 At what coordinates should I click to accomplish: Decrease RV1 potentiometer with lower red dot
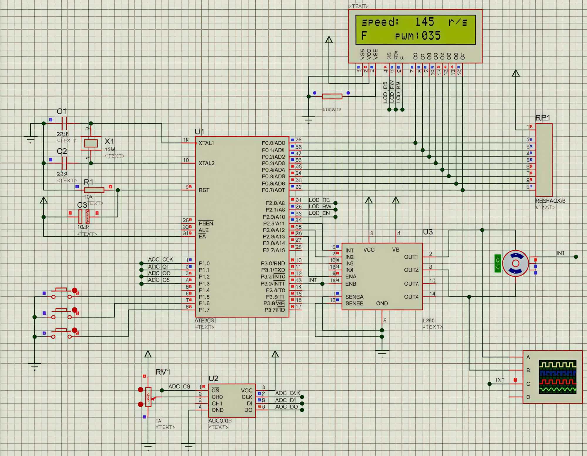click(141, 404)
